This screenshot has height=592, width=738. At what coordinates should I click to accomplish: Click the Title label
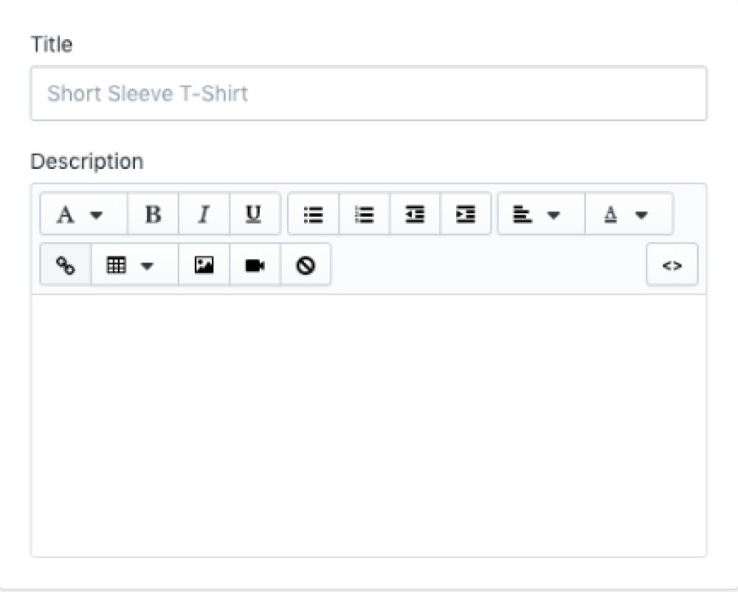pyautogui.click(x=52, y=44)
